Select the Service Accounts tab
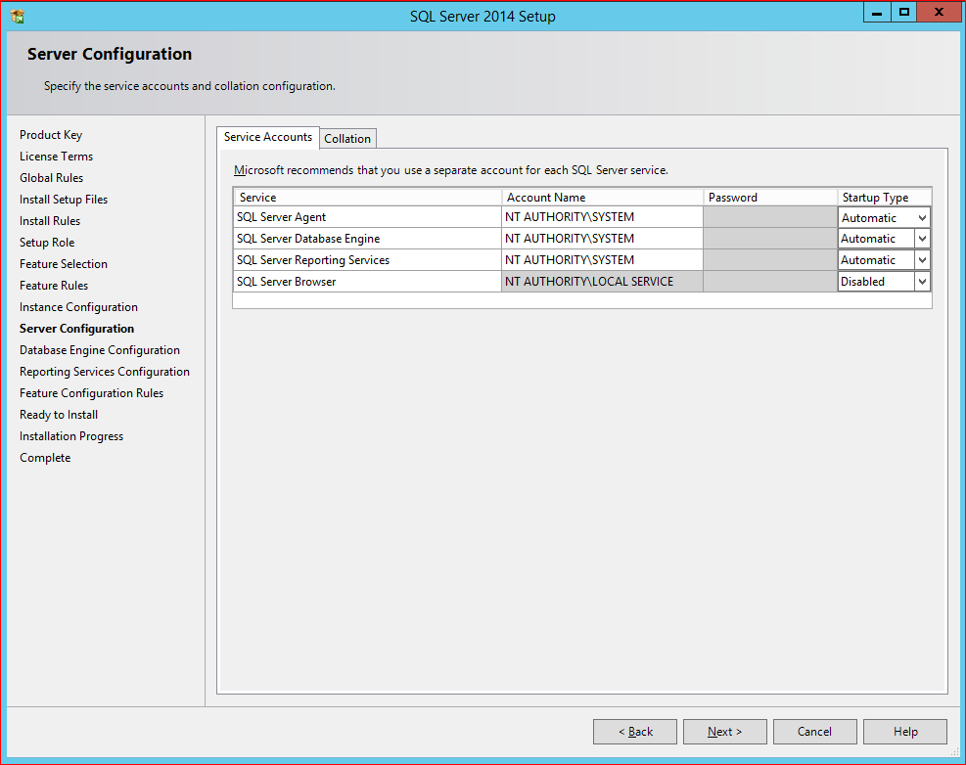 pos(267,137)
